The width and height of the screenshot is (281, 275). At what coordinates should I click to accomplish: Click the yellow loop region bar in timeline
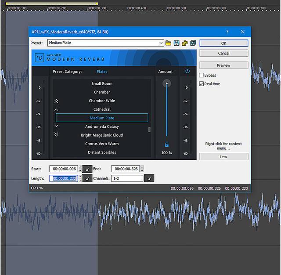click(x=52, y=4)
